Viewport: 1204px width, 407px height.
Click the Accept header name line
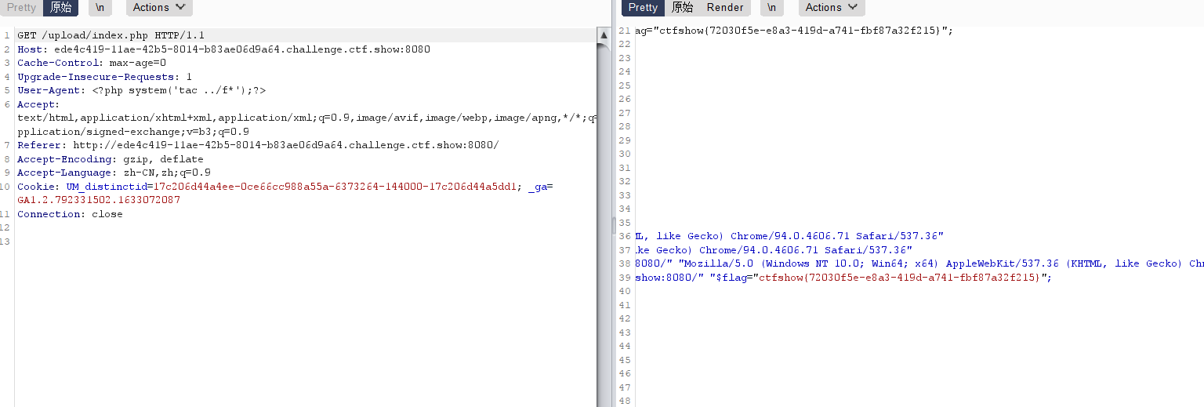pos(38,104)
